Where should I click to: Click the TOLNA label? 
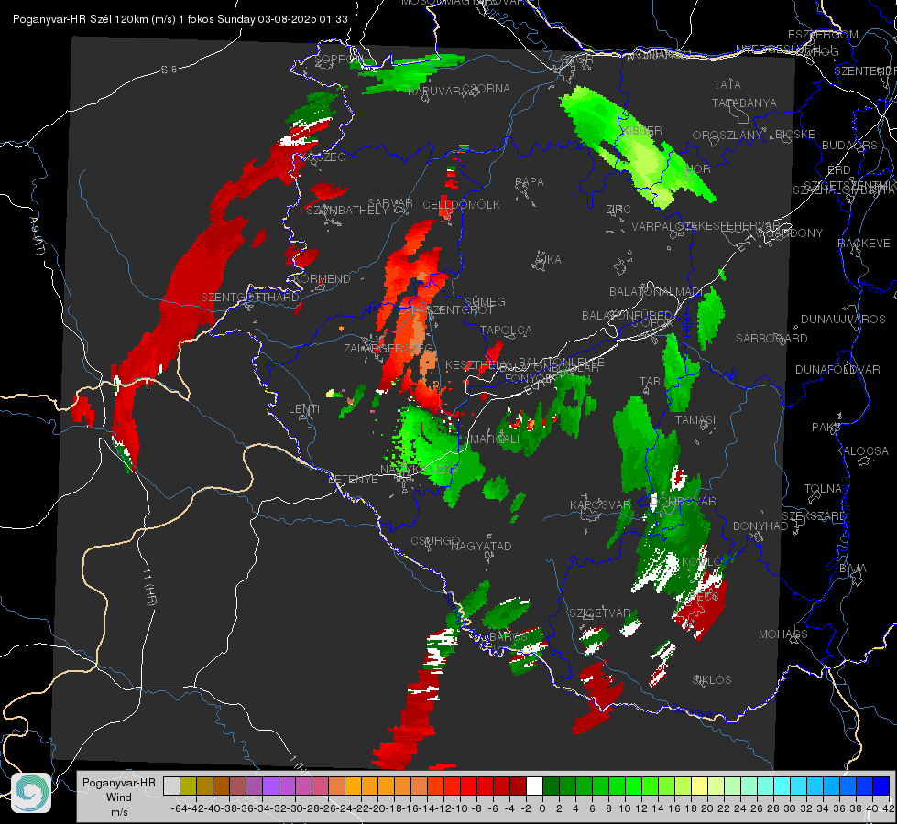(x=824, y=490)
